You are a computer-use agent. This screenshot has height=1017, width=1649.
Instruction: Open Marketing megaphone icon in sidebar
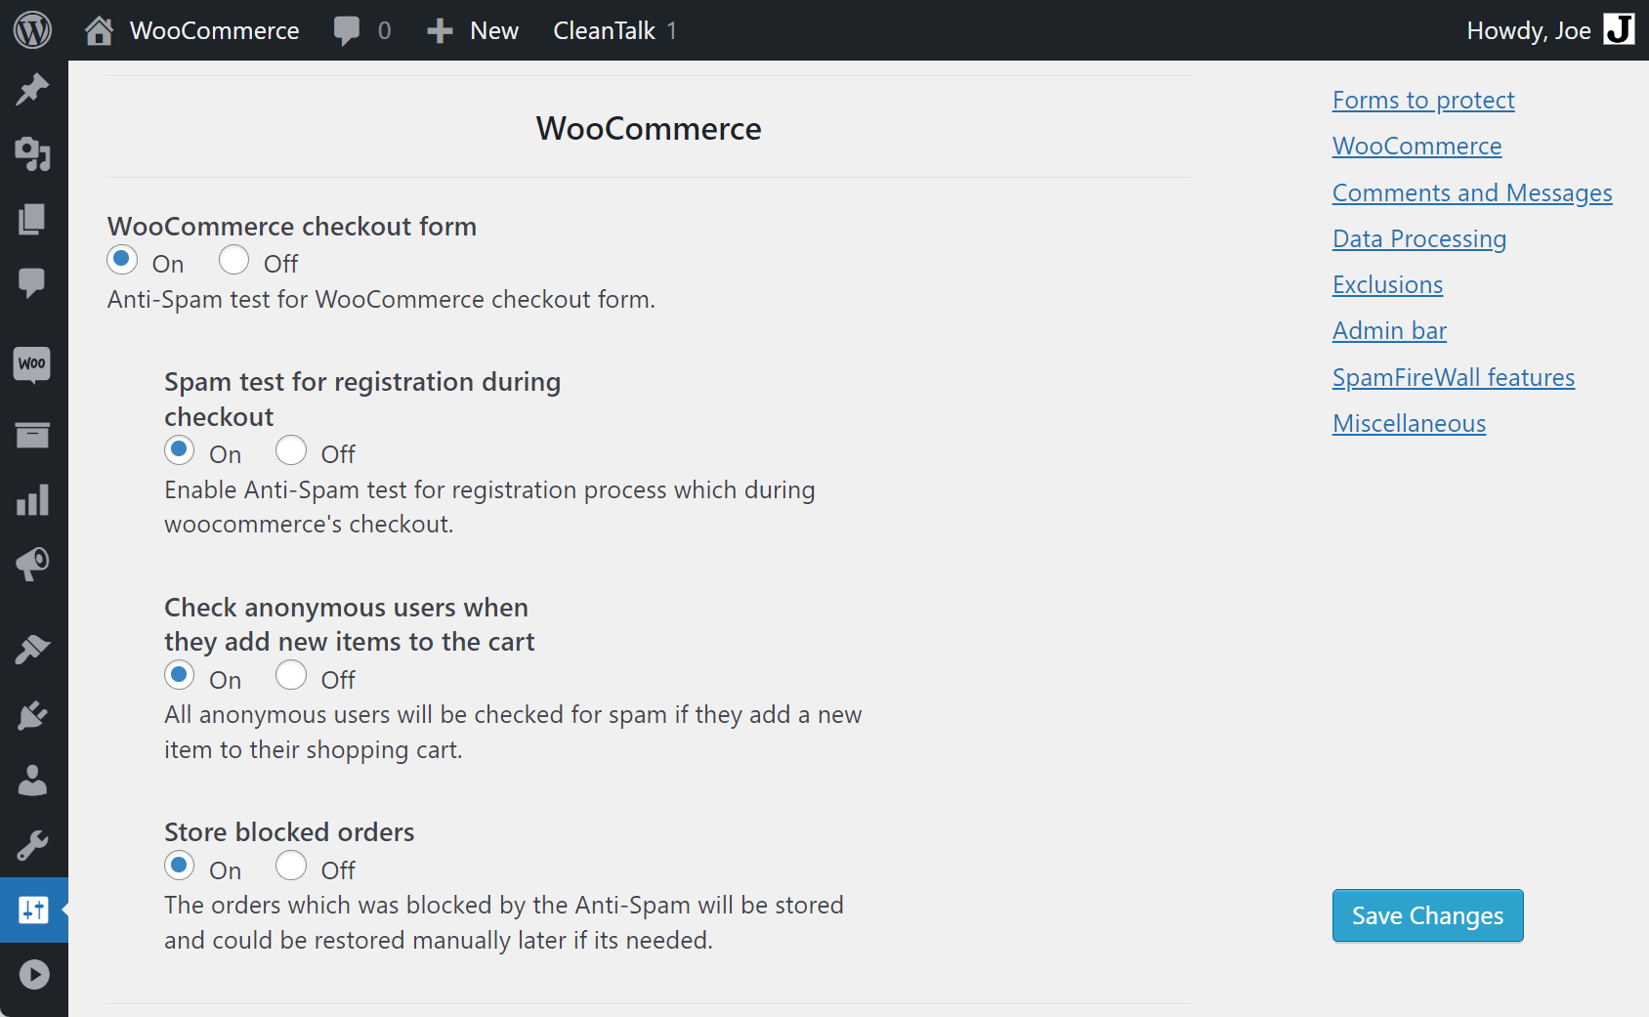point(32,564)
